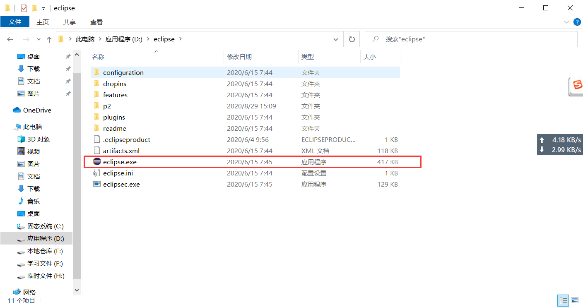Expand the ribbon chevron

coord(566,22)
